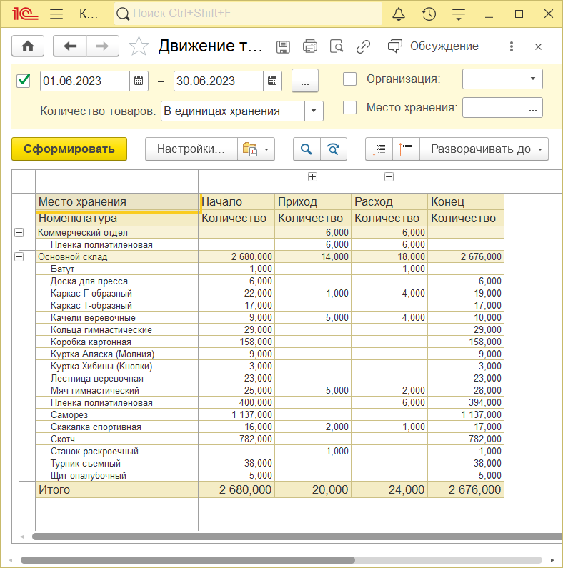Click the Мяч гимнастический row

tap(269, 390)
